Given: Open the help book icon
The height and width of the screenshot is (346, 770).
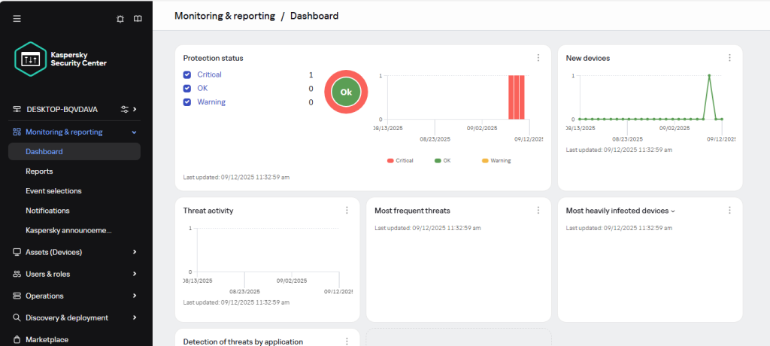Looking at the screenshot, I should coord(138,19).
